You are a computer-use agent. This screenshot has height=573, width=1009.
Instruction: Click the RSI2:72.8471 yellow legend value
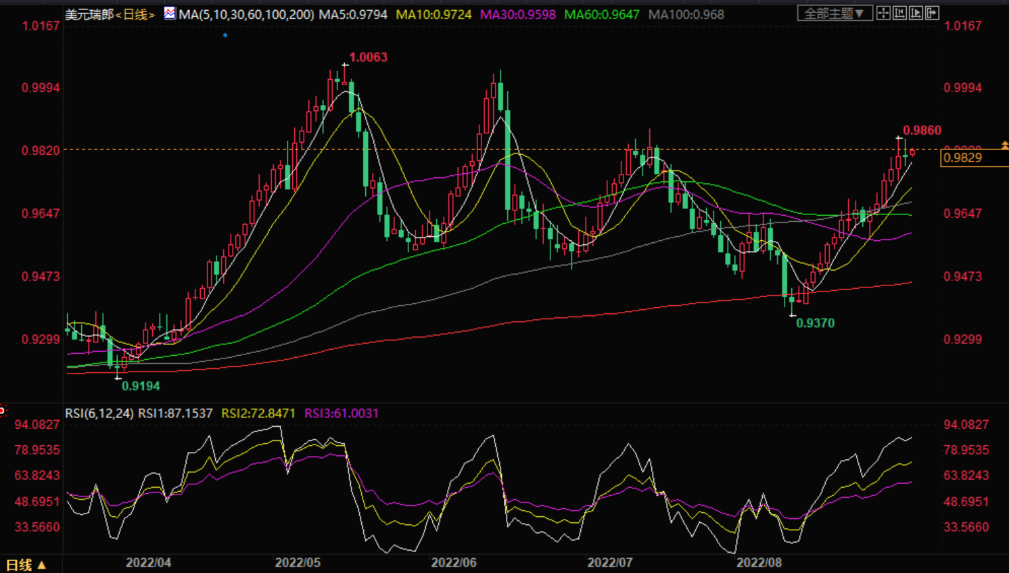[258, 413]
